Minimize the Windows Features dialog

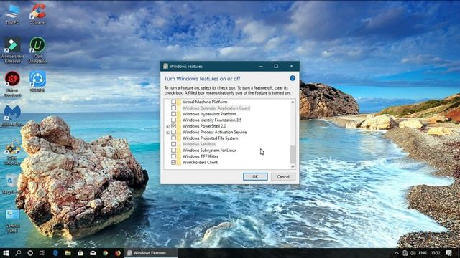point(261,66)
